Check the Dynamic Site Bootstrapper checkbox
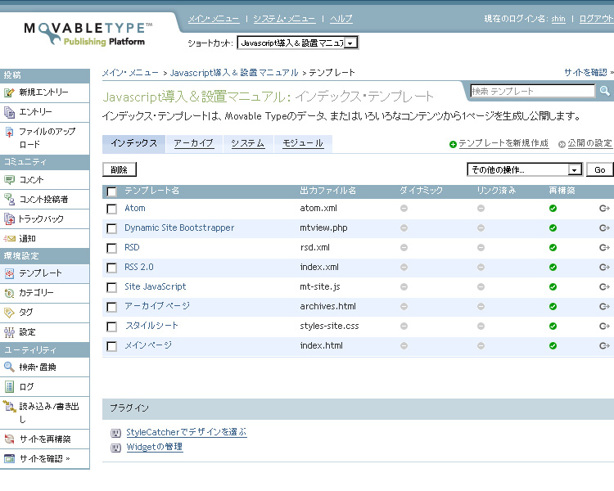The width and height of the screenshot is (614, 491). [111, 228]
